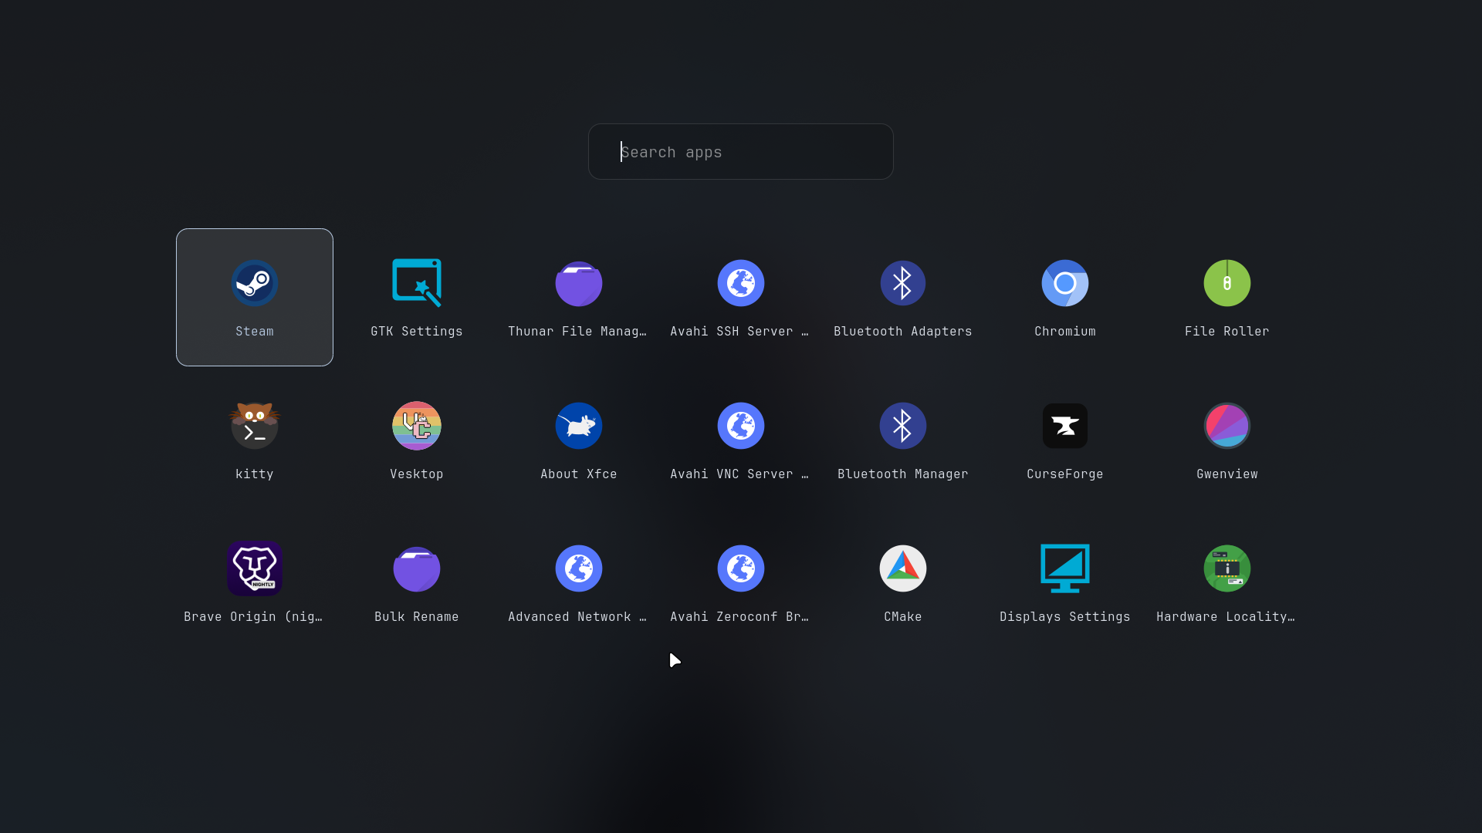Click the "About Xfce" label

coord(579,474)
